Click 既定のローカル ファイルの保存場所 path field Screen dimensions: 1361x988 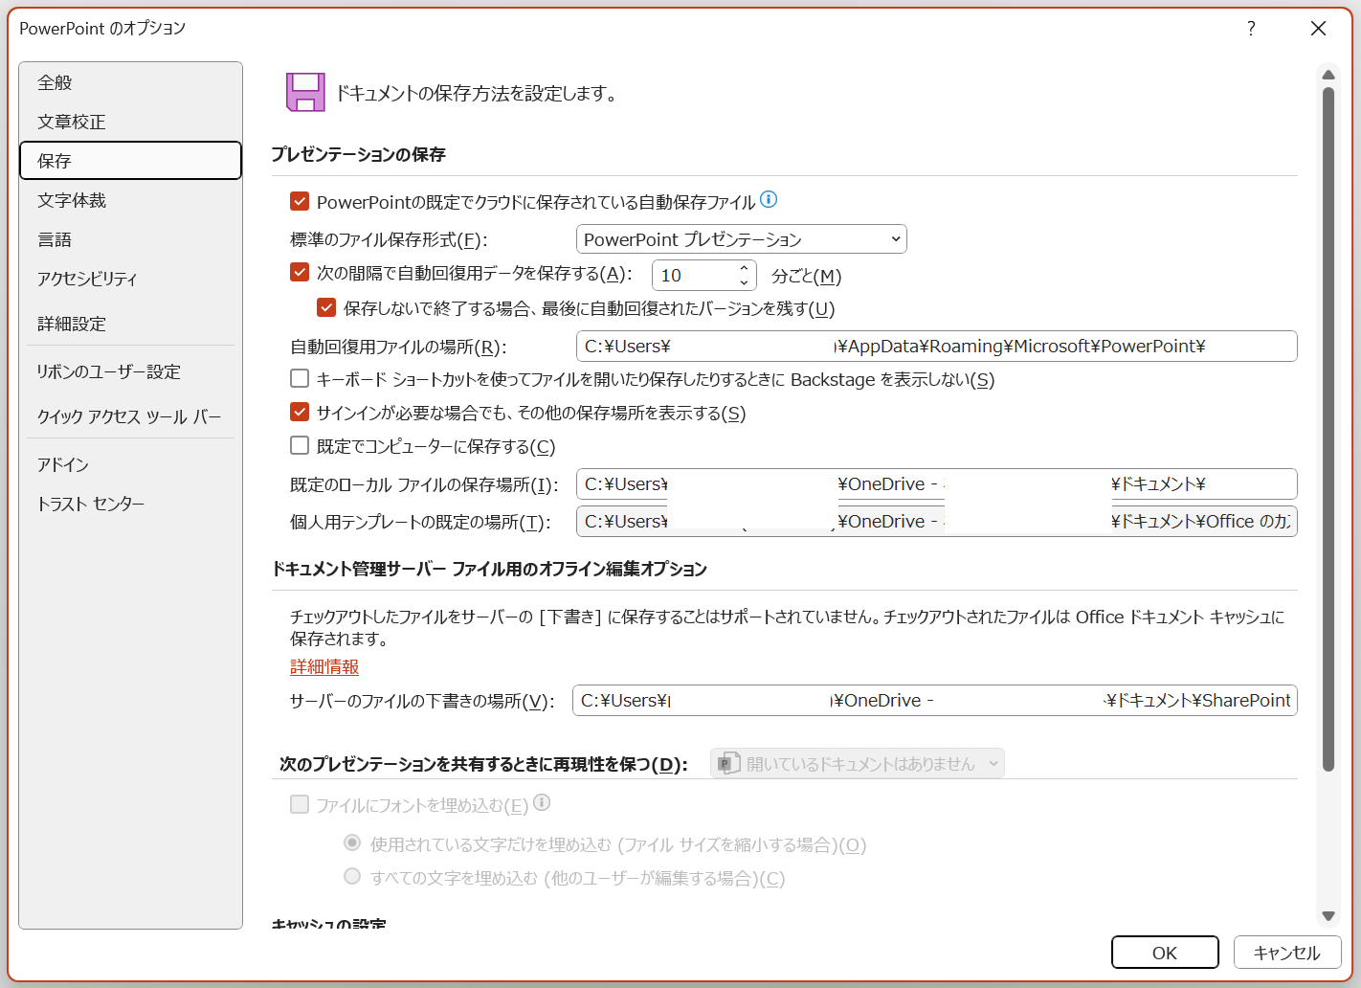(937, 483)
